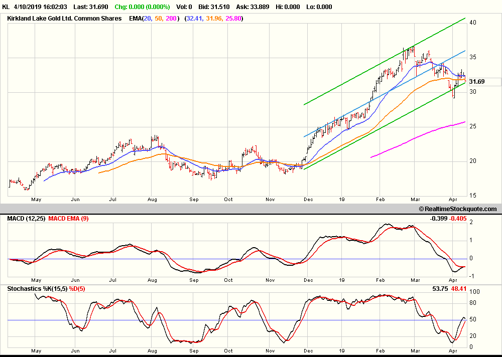
Task: Click the 50 label on Stochastics axis
Action: [x=473, y=319]
